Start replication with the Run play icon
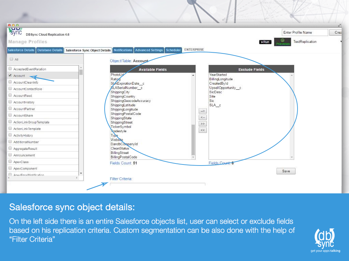Viewport: 349px width, 261px height. click(265, 42)
